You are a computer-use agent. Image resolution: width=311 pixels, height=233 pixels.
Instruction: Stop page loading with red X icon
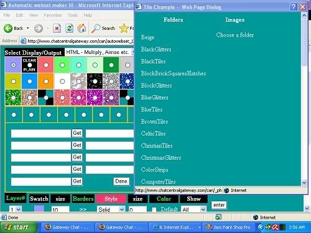57,28
